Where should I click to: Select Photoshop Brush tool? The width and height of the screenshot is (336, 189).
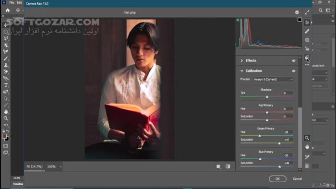(6, 59)
